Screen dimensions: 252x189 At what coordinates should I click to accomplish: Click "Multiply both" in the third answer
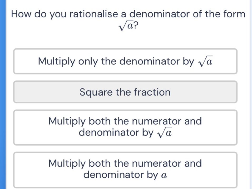pyautogui.click(x=79, y=122)
